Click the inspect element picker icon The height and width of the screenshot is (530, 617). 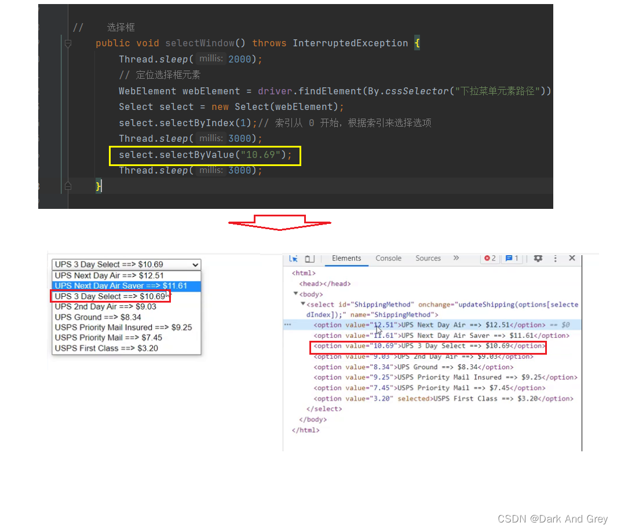pos(293,259)
